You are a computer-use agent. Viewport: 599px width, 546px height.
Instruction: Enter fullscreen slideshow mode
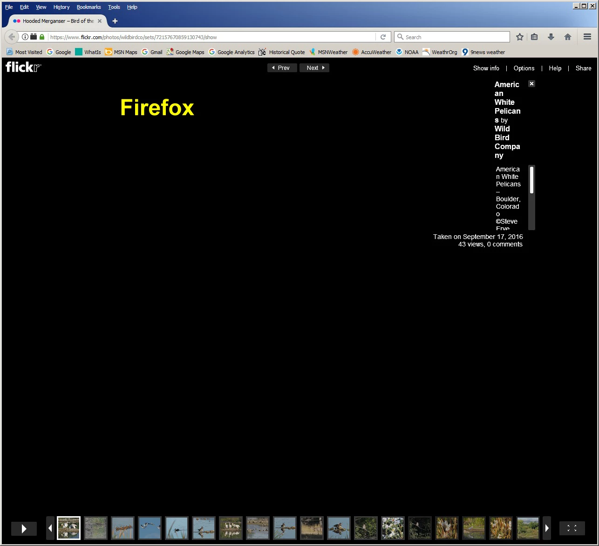(x=572, y=528)
